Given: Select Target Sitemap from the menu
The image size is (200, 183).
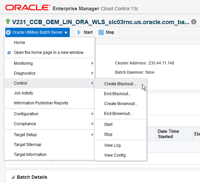Looking at the screenshot, I should click(x=50, y=145).
